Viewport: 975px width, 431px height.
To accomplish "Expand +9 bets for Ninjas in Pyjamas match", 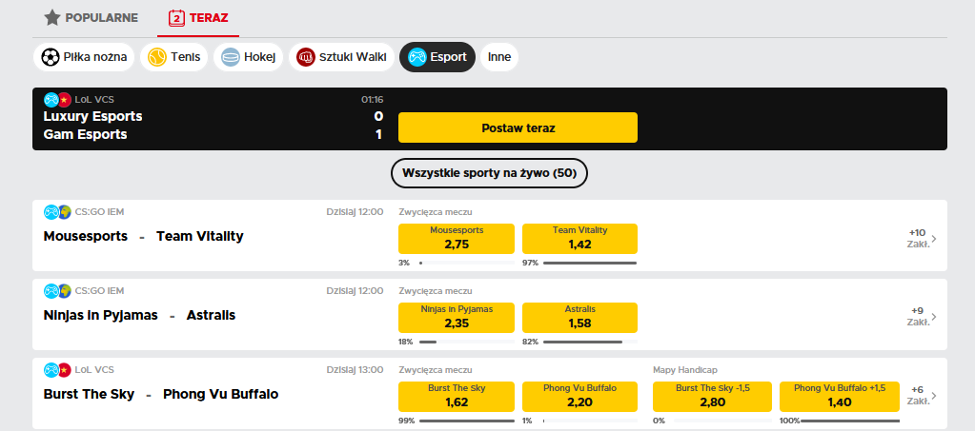I will coord(922,317).
